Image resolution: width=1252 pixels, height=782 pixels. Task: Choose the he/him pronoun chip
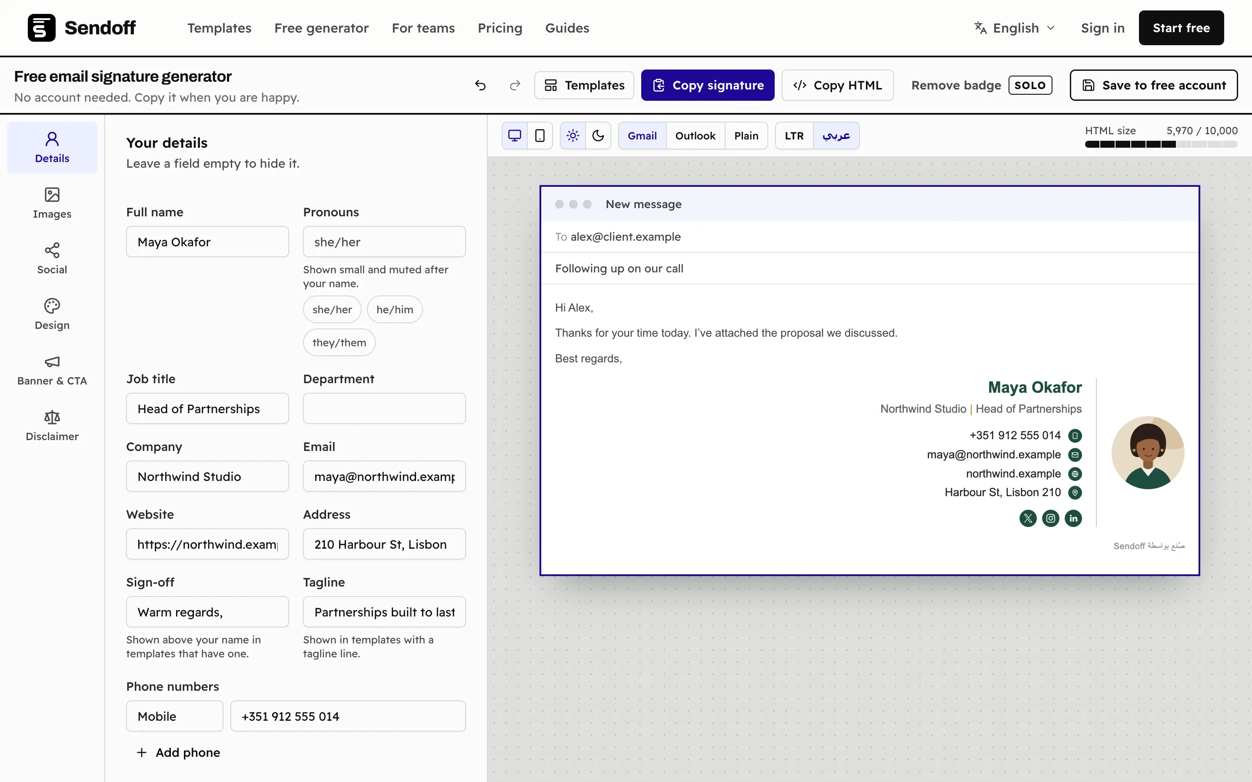(x=395, y=309)
